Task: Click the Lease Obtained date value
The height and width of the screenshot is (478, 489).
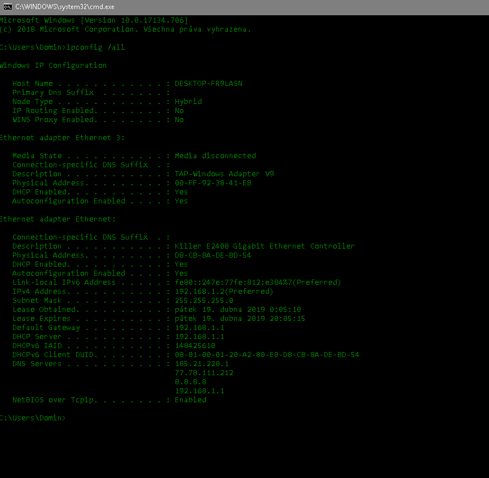Action: [237, 310]
